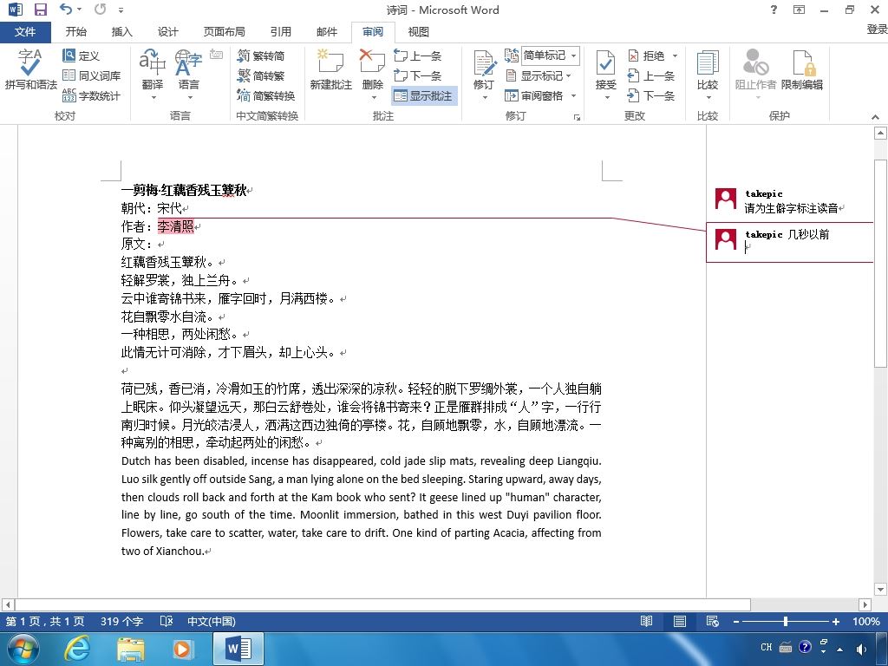Convert text with 简转繁
This screenshot has width=888, height=666.
pyautogui.click(x=260, y=75)
